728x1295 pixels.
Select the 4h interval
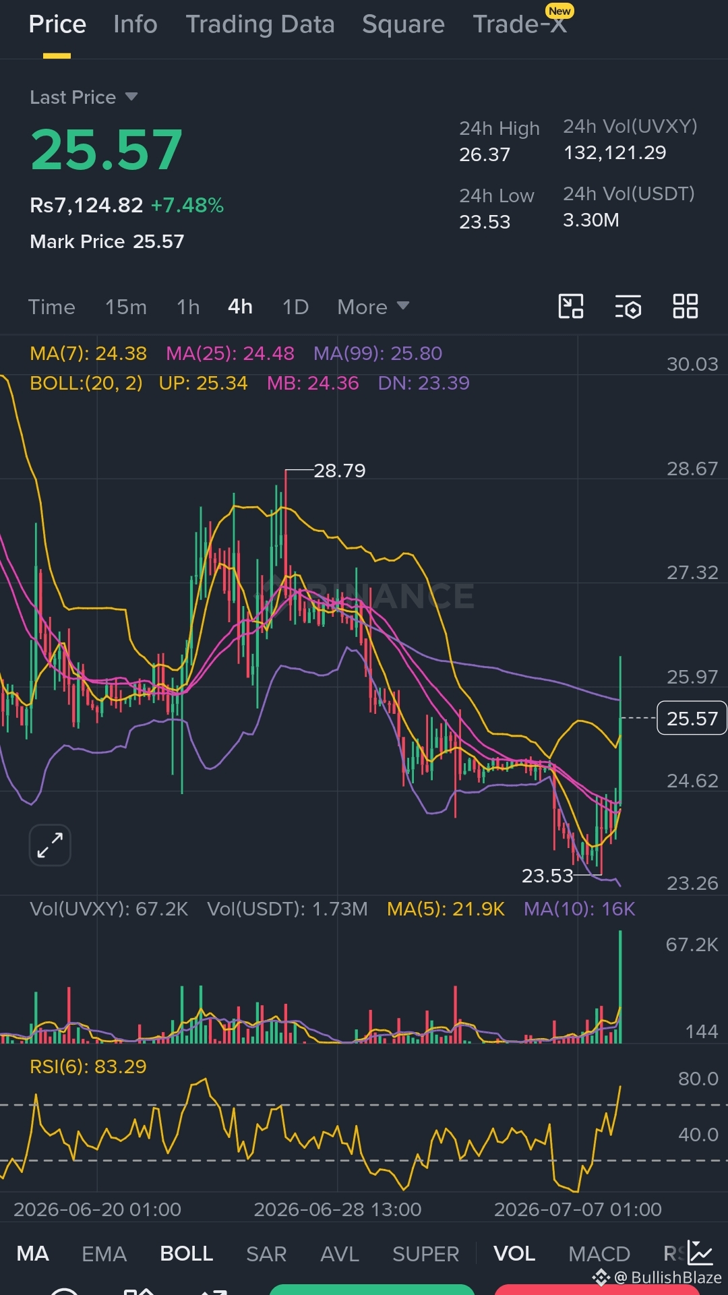(x=241, y=307)
